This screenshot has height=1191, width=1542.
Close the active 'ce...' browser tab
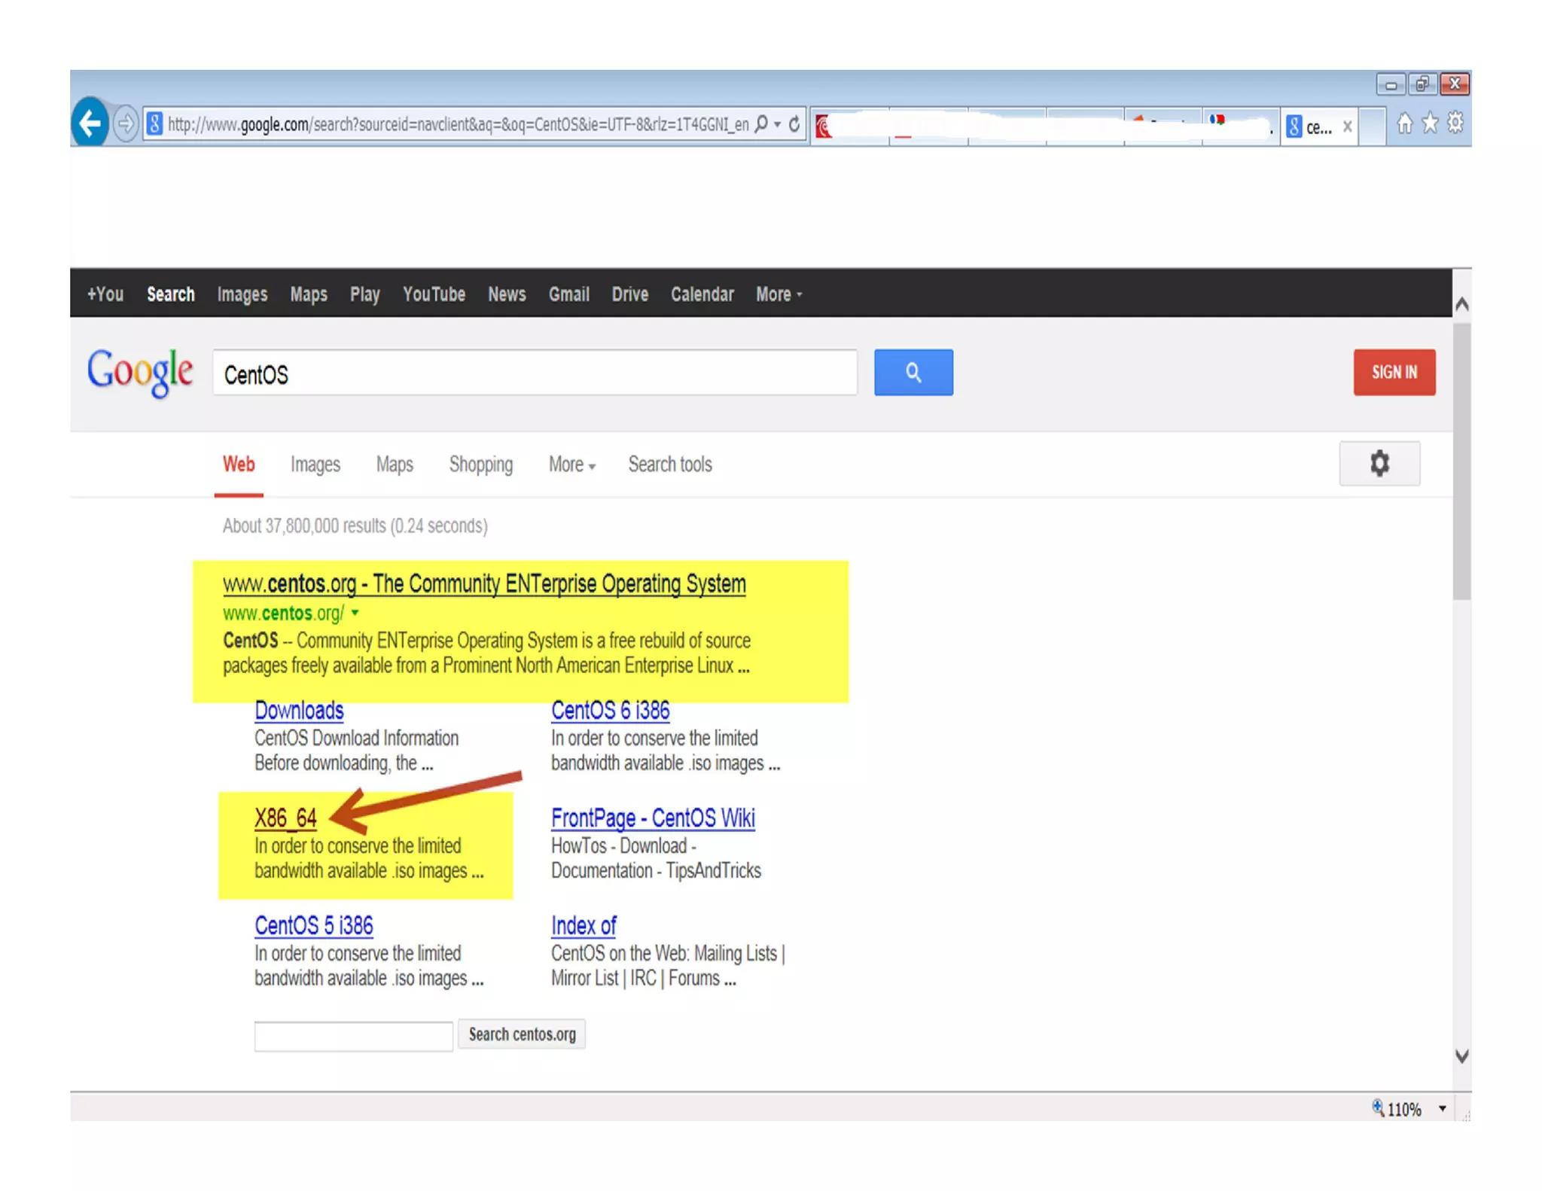click(1347, 126)
